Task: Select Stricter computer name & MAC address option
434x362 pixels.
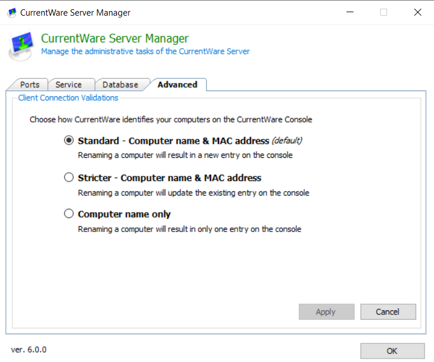Action: coord(69,177)
